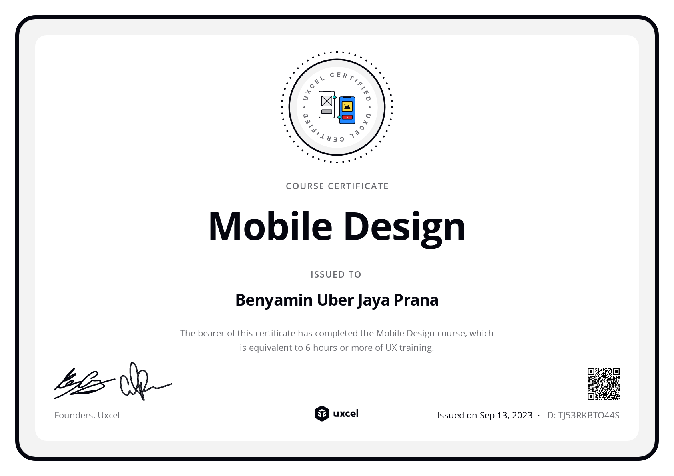Viewport: 674px width, 476px height.
Task: Click the 'ISSUED TO' label
Action: (x=336, y=274)
